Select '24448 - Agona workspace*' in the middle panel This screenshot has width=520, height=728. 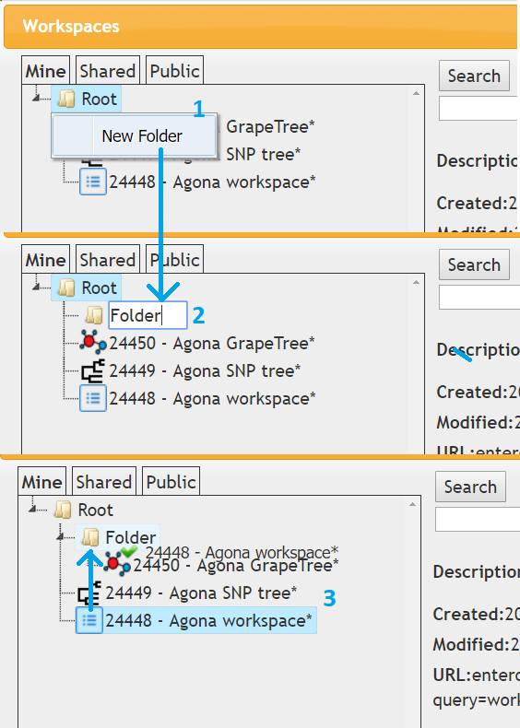pos(212,398)
